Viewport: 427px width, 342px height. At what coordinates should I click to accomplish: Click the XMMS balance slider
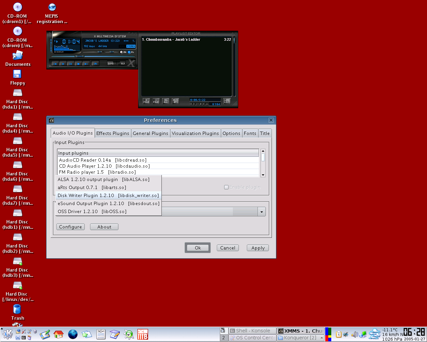pyautogui.click(x=112, y=52)
